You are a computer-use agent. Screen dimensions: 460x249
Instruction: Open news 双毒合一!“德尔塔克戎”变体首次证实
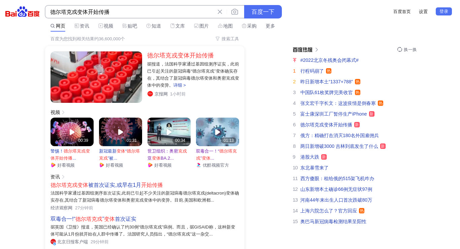tap(93, 219)
